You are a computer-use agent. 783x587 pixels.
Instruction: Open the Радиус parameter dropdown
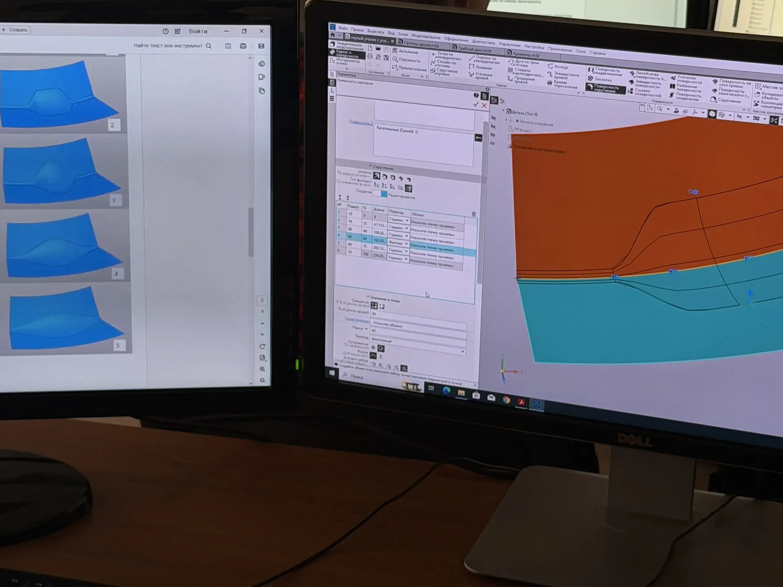(x=366, y=329)
